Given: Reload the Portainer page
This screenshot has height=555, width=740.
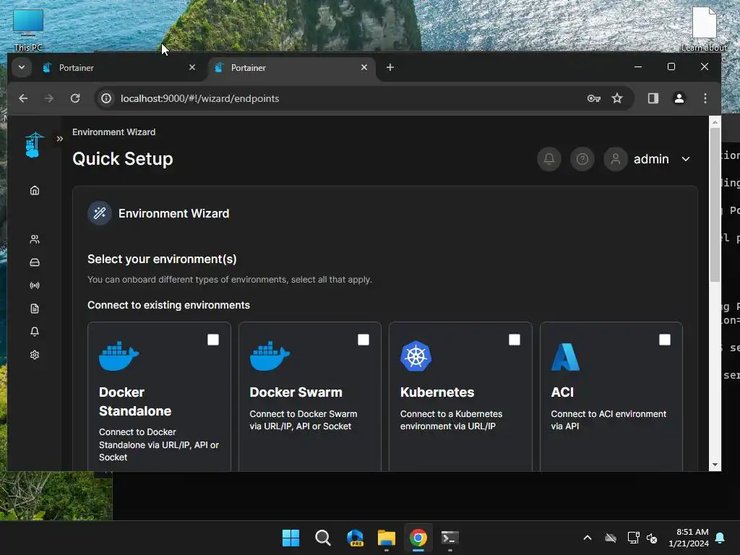Looking at the screenshot, I should click(x=75, y=98).
